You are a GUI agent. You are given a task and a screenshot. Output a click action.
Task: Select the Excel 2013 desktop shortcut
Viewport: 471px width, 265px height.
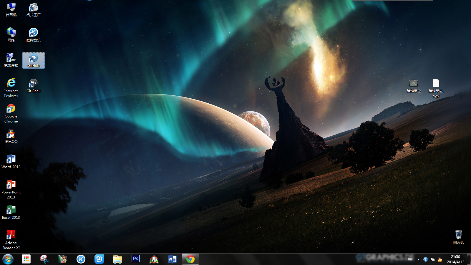click(x=11, y=212)
